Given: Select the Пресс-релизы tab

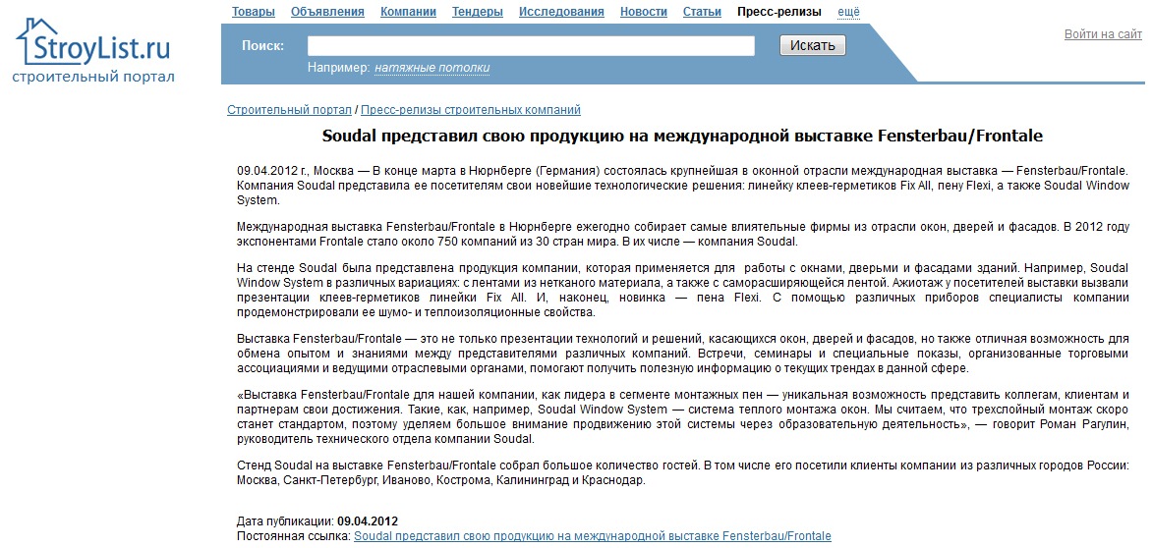Looking at the screenshot, I should (x=778, y=11).
